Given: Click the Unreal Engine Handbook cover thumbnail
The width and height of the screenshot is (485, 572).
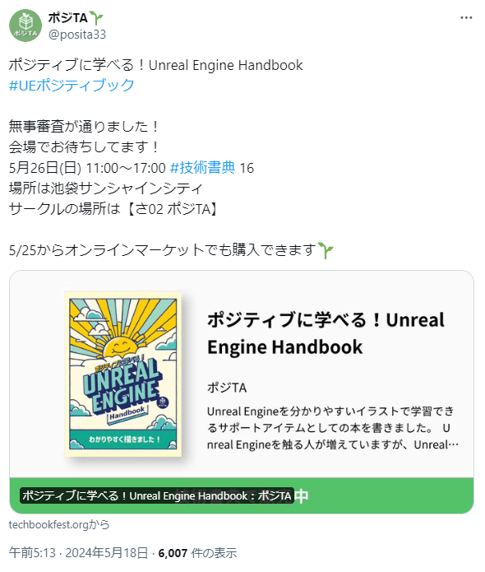Looking at the screenshot, I should (x=123, y=374).
